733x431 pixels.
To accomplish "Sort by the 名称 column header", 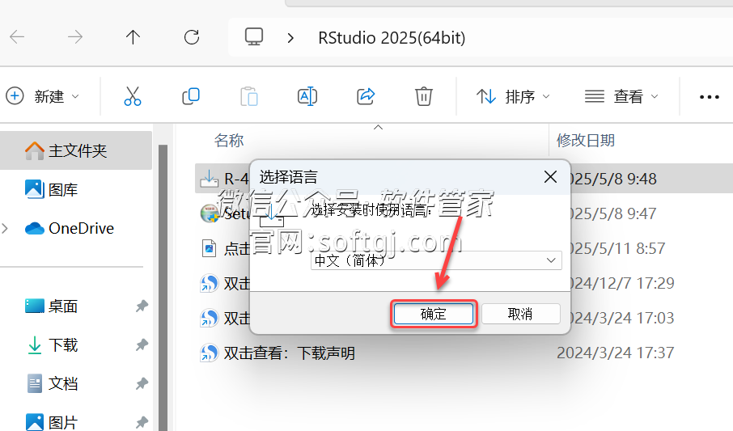I will click(x=229, y=140).
